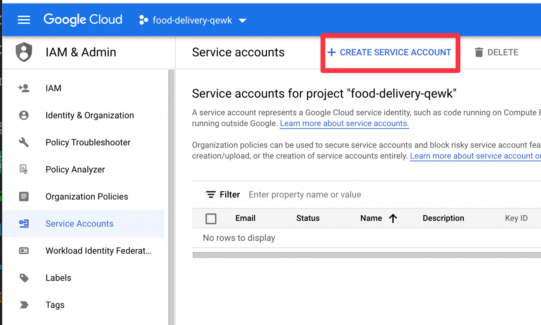Click the Tags chevron icon

point(24,305)
